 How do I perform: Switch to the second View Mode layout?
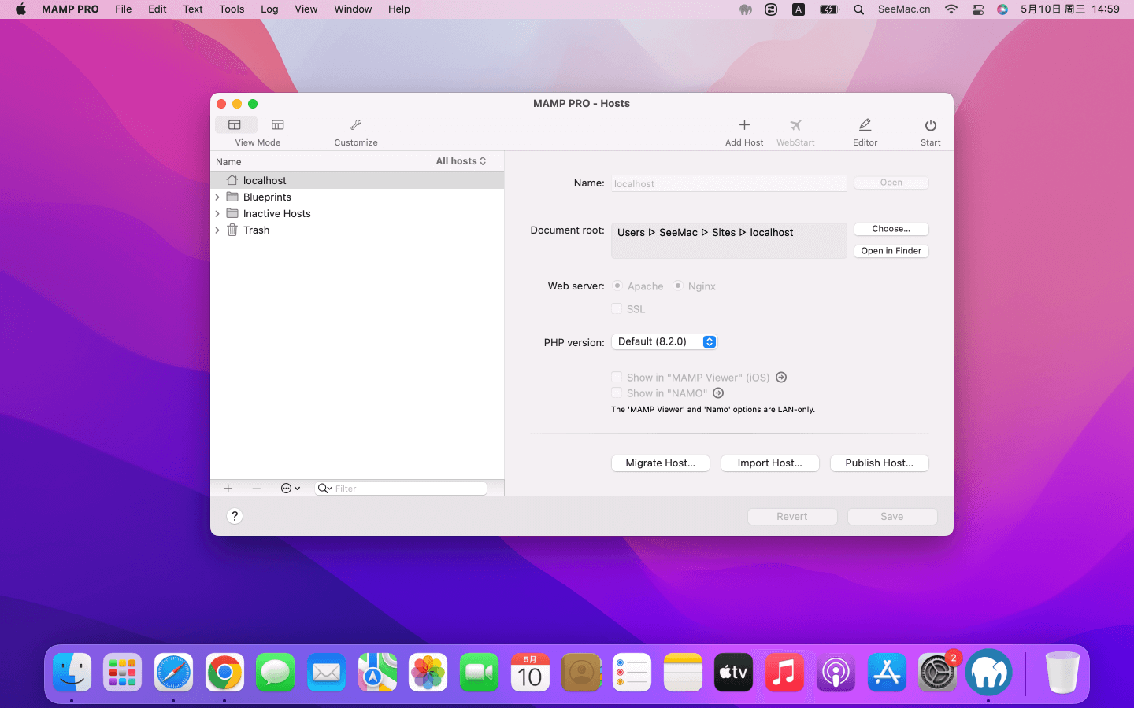pyautogui.click(x=277, y=125)
